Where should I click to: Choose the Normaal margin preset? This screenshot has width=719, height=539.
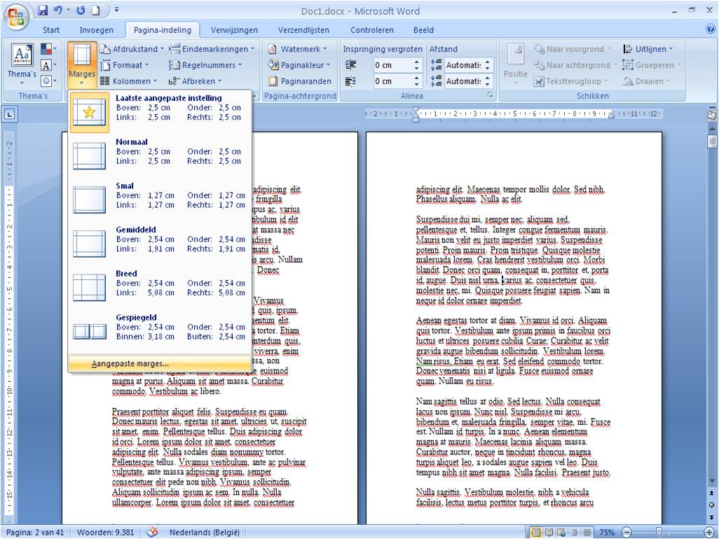click(x=160, y=155)
